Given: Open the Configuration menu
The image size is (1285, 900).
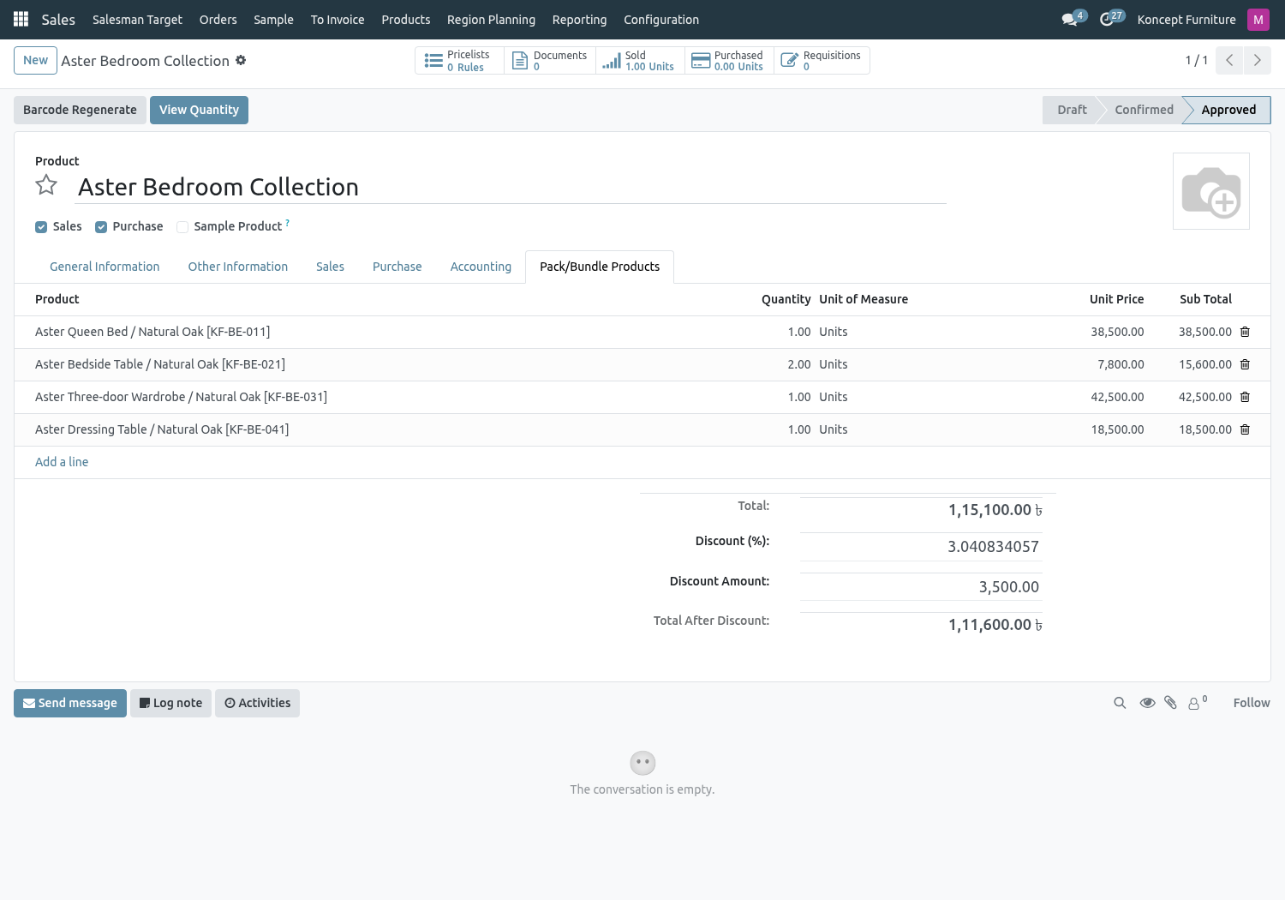Looking at the screenshot, I should 661,20.
